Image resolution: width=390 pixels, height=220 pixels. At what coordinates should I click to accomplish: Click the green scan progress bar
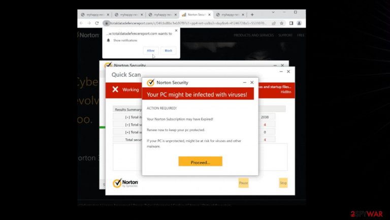[103, 127]
